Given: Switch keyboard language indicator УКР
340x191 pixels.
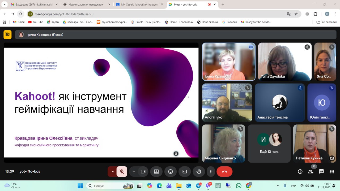Looking at the screenshot, I should click(294, 186).
